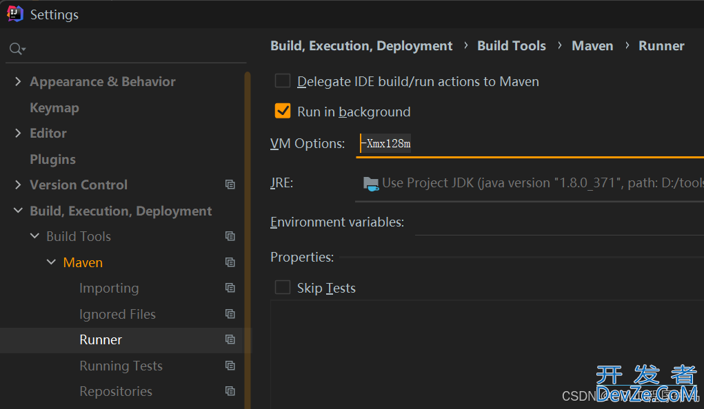The width and height of the screenshot is (704, 409).
Task: Tick the Skip Tests checkbox
Action: point(283,287)
